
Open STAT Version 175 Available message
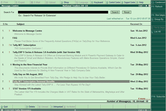(x=27, y=89)
